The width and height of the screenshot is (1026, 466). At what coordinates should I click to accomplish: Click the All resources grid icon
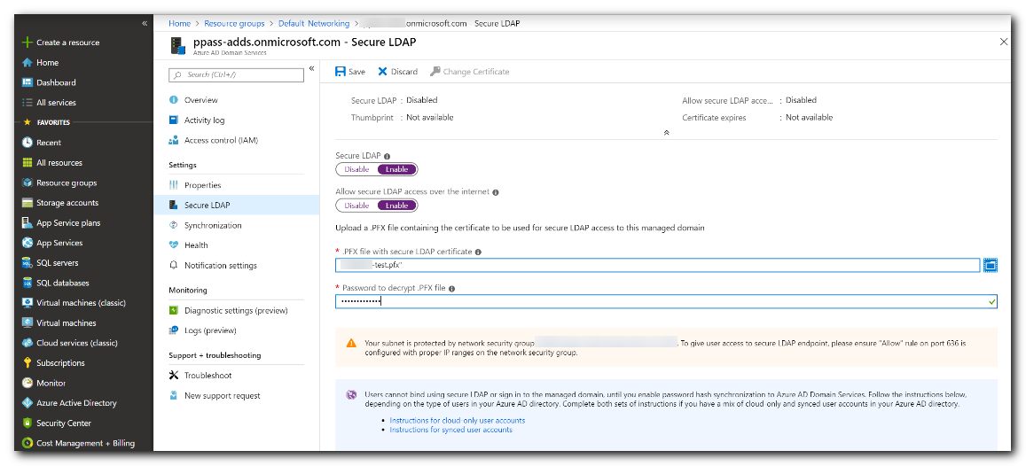tap(27, 163)
